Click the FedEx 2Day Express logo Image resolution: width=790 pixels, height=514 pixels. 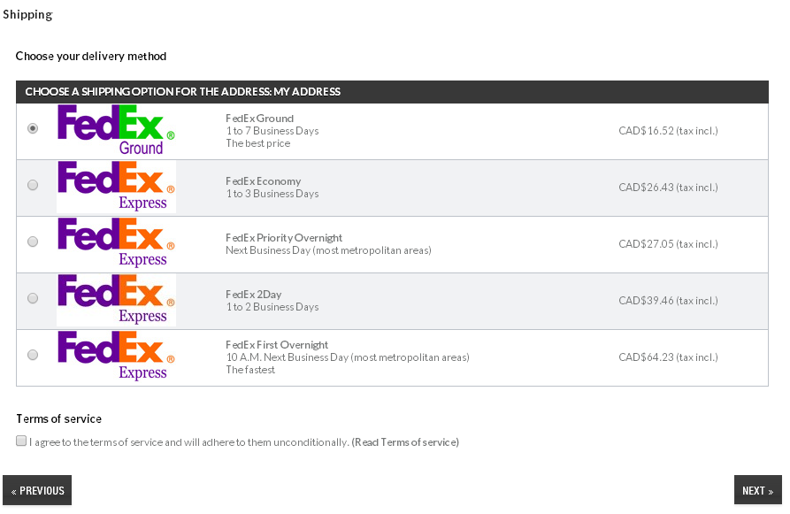coord(116,300)
